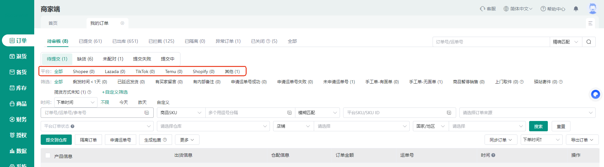Open the floating chat support bubble
This screenshot has height=167, width=604.
click(595, 94)
